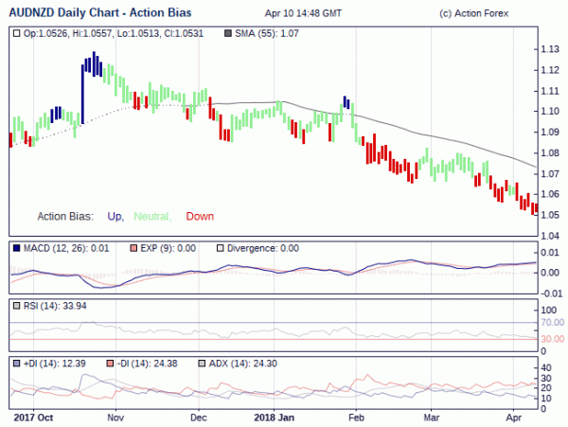Image resolution: width=568 pixels, height=427 pixels.
Task: Click the 'Up' action bias label
Action: [x=115, y=217]
